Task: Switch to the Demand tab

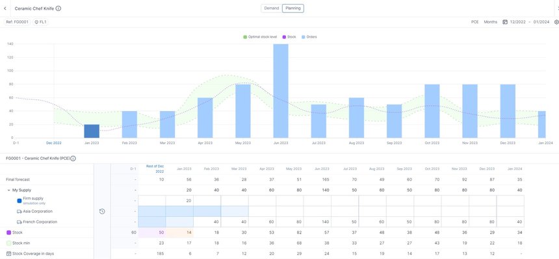Action: pyautogui.click(x=271, y=8)
